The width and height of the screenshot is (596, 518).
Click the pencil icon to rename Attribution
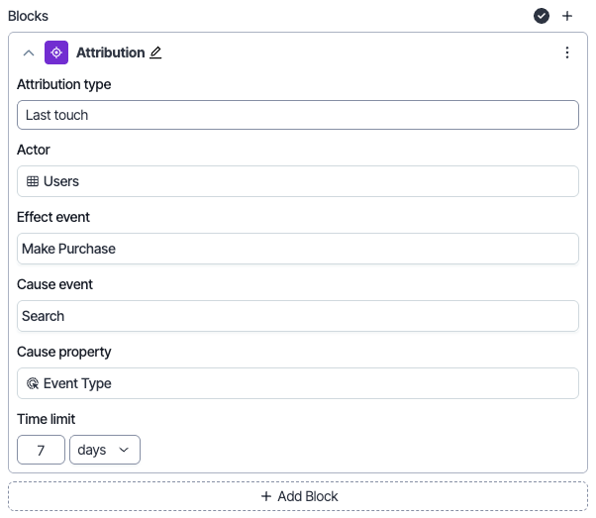pyautogui.click(x=155, y=52)
